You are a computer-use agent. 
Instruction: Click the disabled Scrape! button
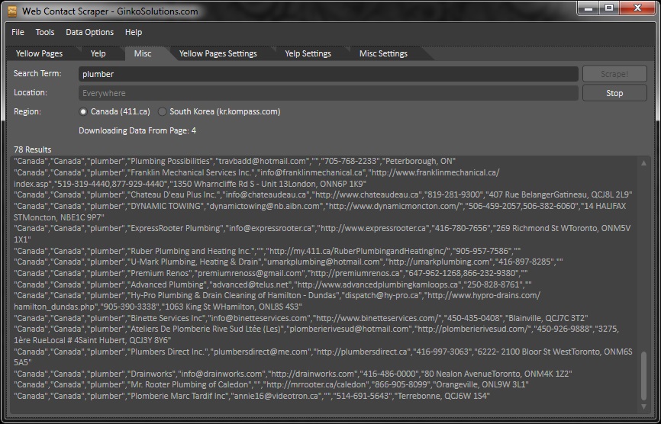[614, 74]
